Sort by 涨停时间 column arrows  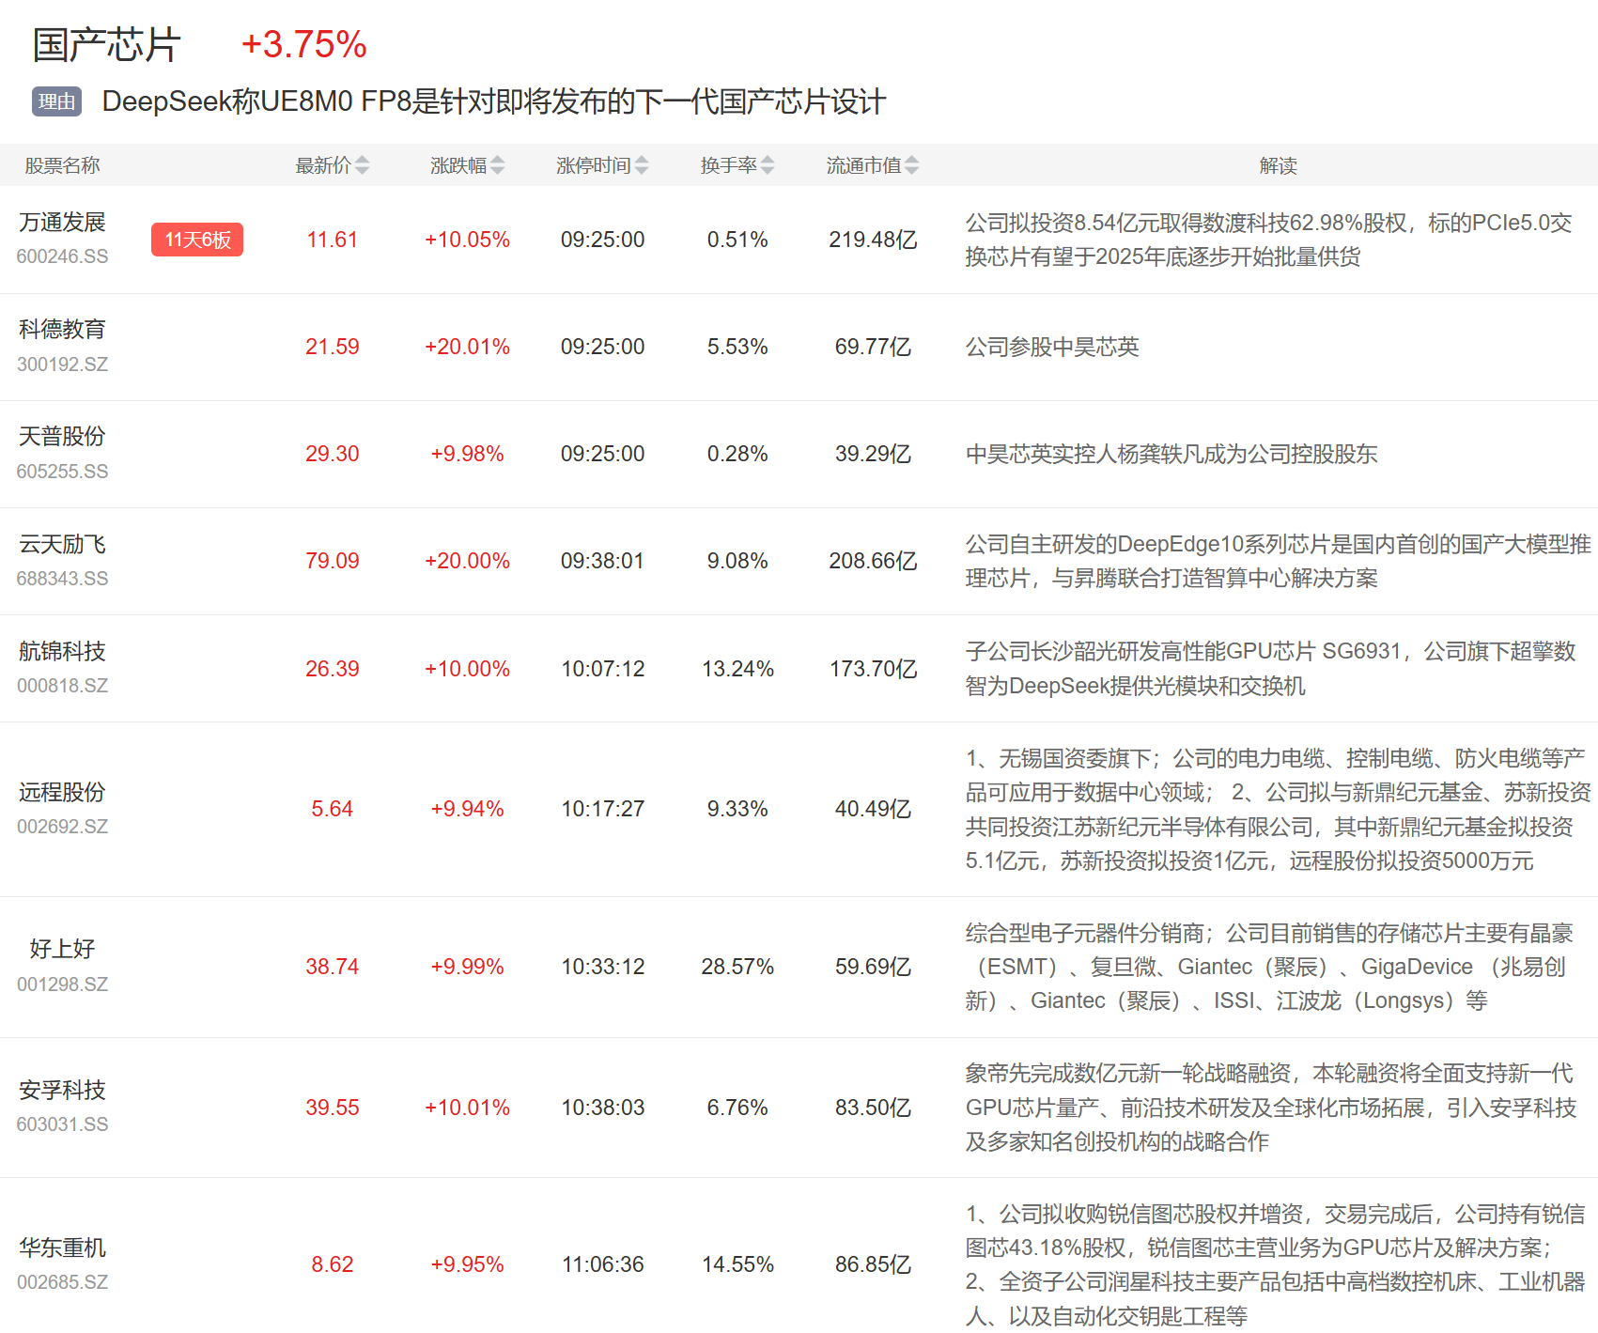pos(641,165)
